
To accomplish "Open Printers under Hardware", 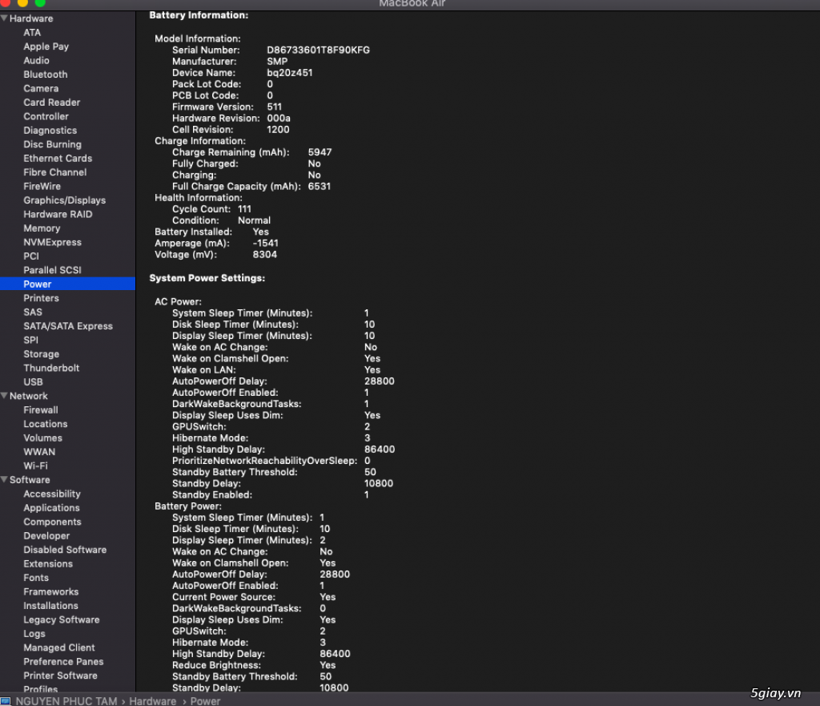I will [41, 298].
